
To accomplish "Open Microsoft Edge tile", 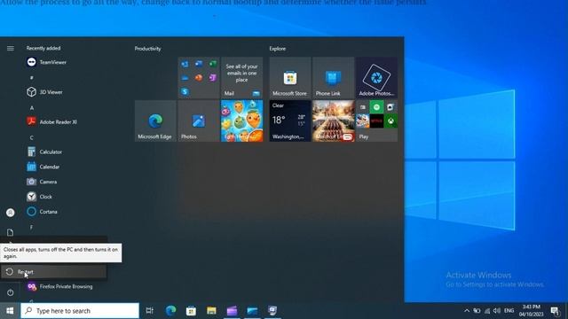I will pos(155,121).
